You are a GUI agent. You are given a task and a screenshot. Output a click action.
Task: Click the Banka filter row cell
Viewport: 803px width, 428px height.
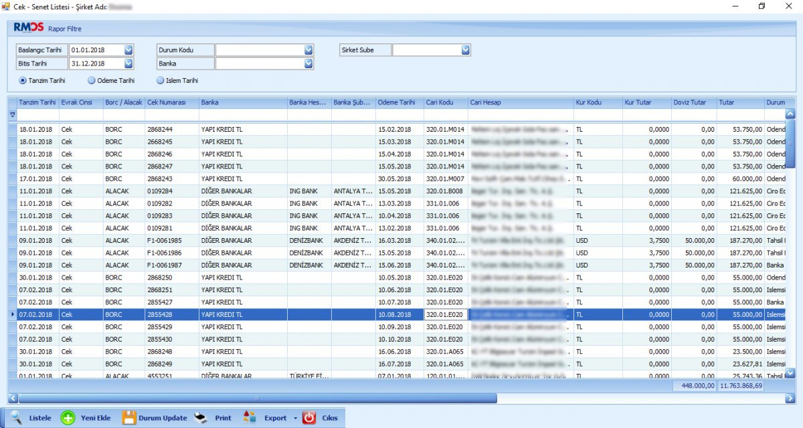[243, 115]
